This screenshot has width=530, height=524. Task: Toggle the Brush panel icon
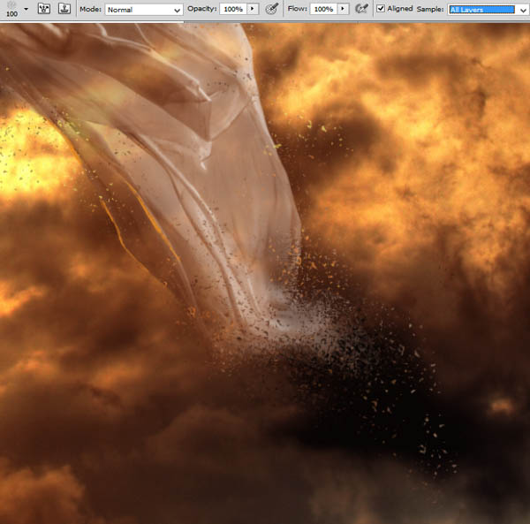tap(44, 9)
